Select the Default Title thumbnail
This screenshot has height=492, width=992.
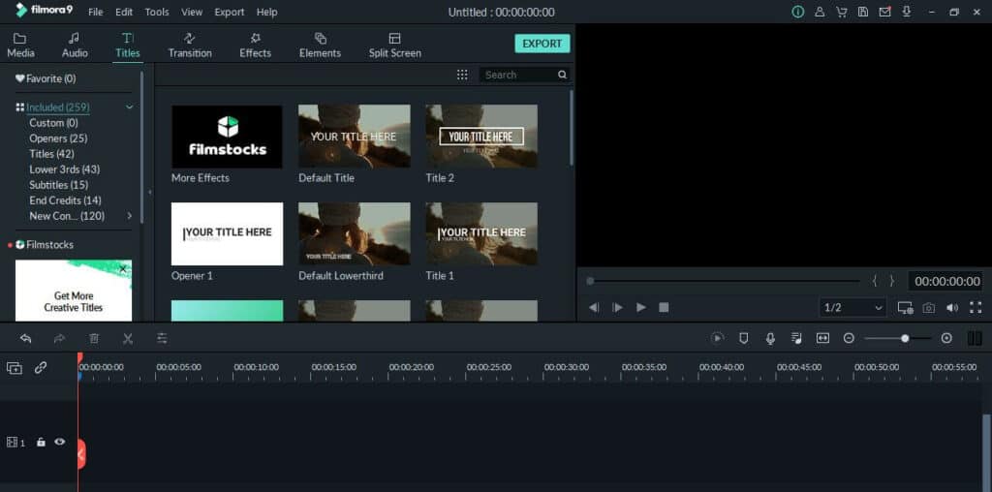pyautogui.click(x=355, y=136)
